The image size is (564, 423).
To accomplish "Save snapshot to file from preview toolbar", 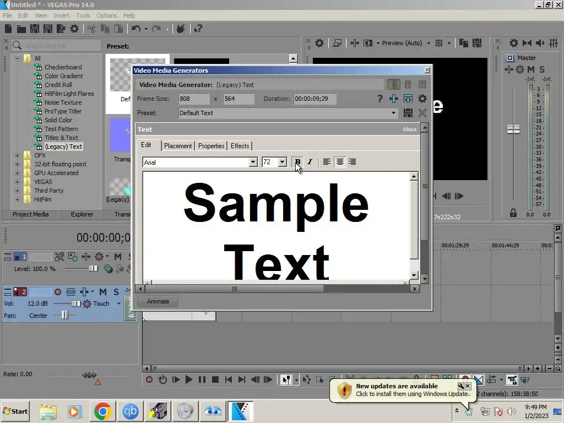I will (x=477, y=43).
